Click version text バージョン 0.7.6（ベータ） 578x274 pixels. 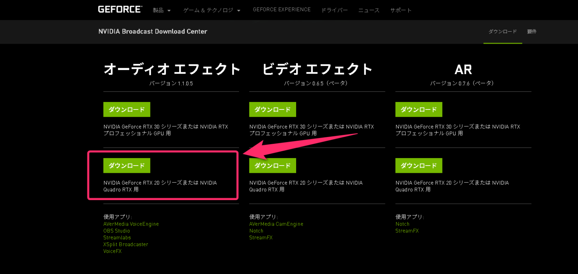[x=463, y=83]
